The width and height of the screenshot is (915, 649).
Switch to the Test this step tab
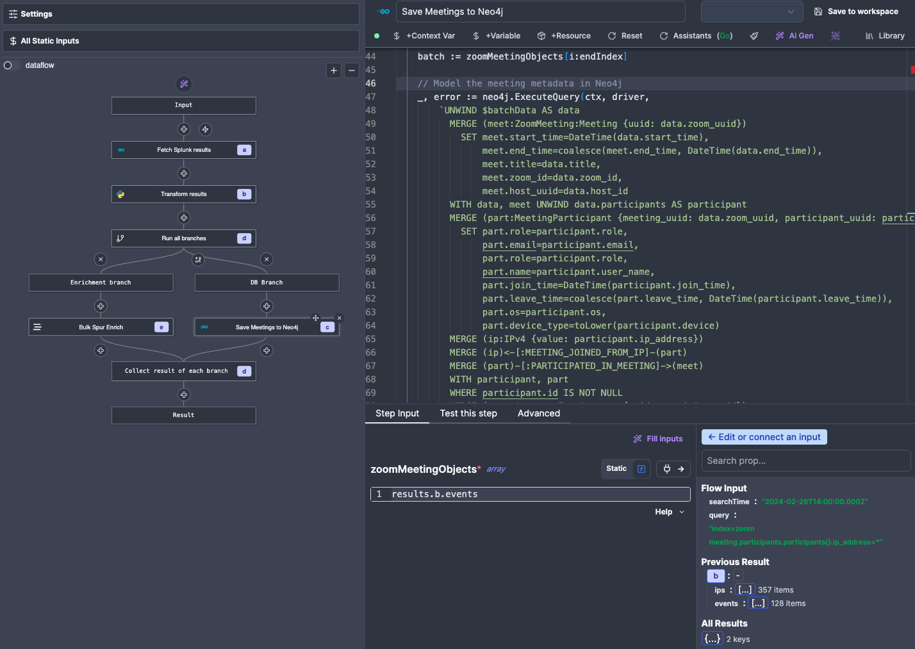point(468,413)
